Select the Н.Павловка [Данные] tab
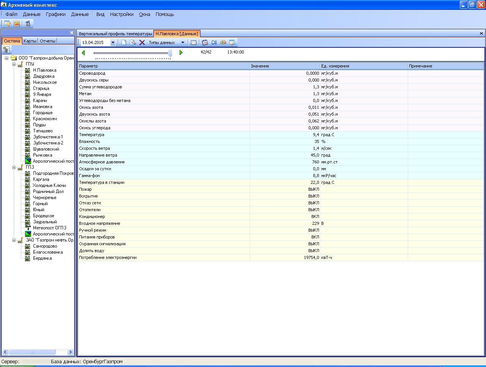486x367 pixels. point(177,34)
